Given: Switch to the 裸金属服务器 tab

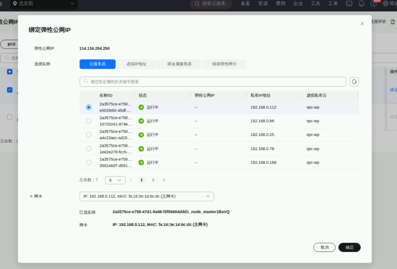Looking at the screenshot, I should 179,64.
